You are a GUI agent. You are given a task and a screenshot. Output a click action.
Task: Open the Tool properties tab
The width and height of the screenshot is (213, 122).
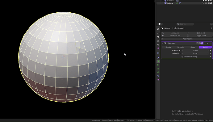[x=158, y=29]
